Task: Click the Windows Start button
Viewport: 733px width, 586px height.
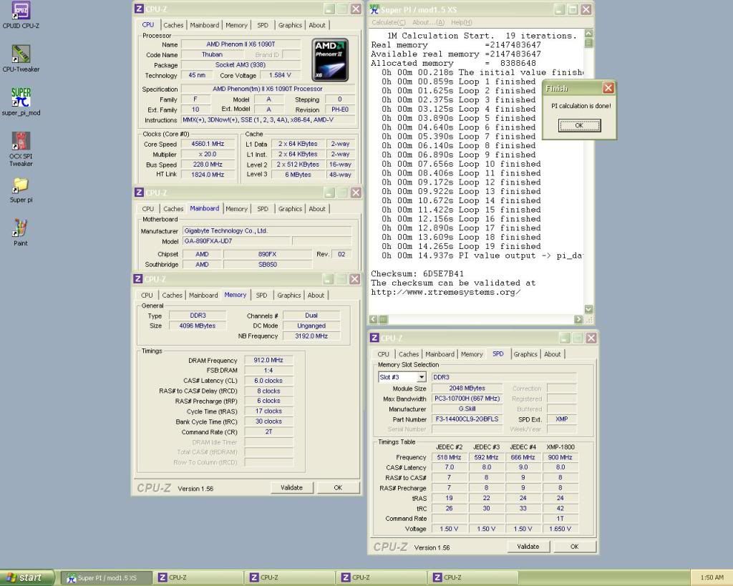Action: pyautogui.click(x=26, y=577)
